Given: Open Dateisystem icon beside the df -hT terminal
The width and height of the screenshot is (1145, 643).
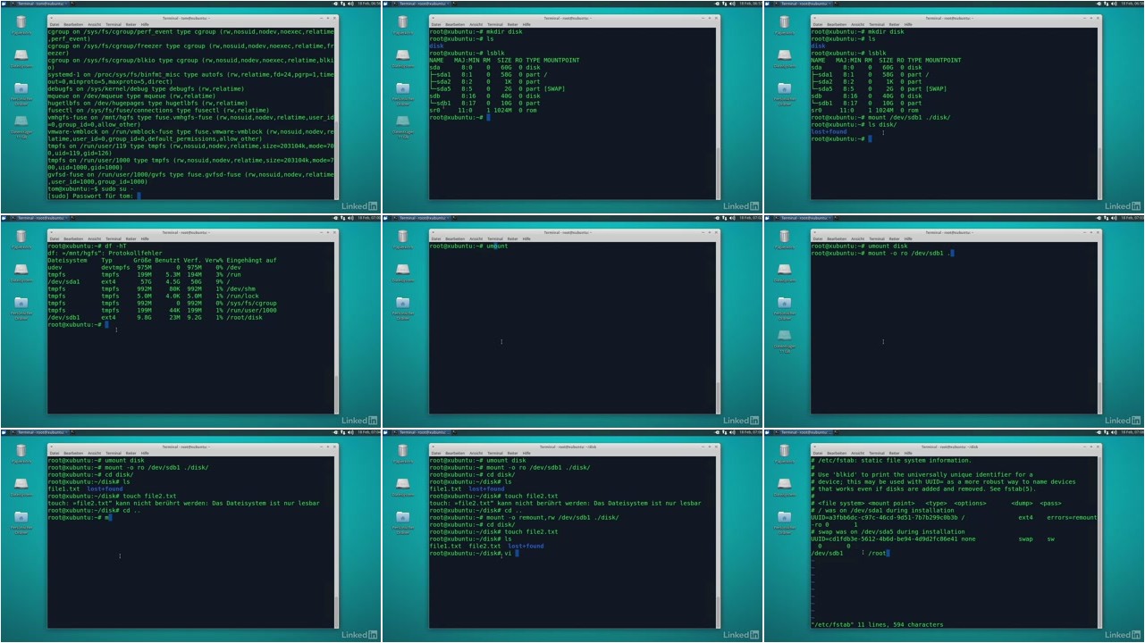Looking at the screenshot, I should (21, 272).
